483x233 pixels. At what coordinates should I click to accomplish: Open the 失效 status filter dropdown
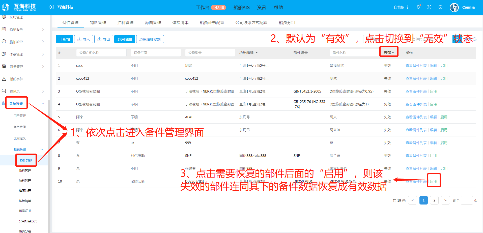[x=389, y=52]
